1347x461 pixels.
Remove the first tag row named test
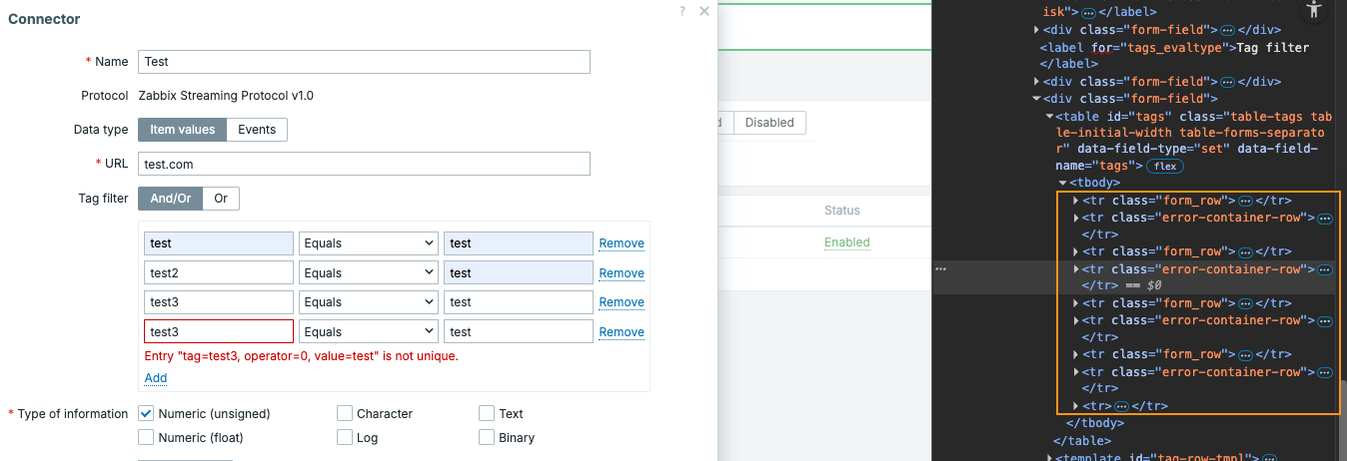(622, 243)
